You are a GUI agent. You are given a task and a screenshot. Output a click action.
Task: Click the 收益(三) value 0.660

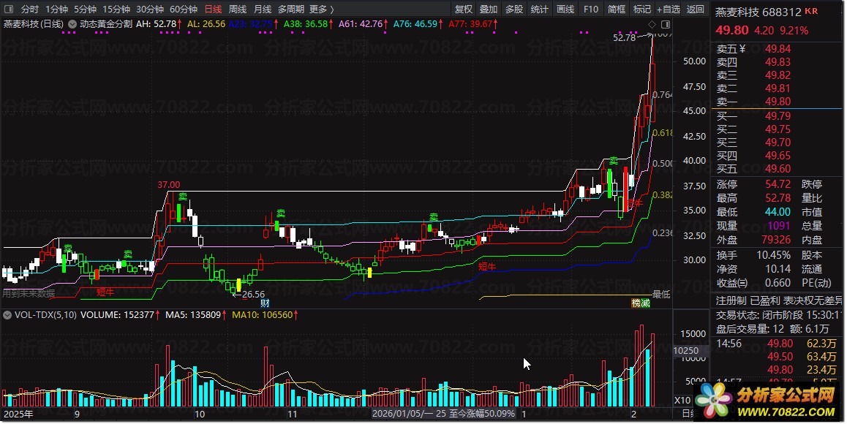coord(778,283)
